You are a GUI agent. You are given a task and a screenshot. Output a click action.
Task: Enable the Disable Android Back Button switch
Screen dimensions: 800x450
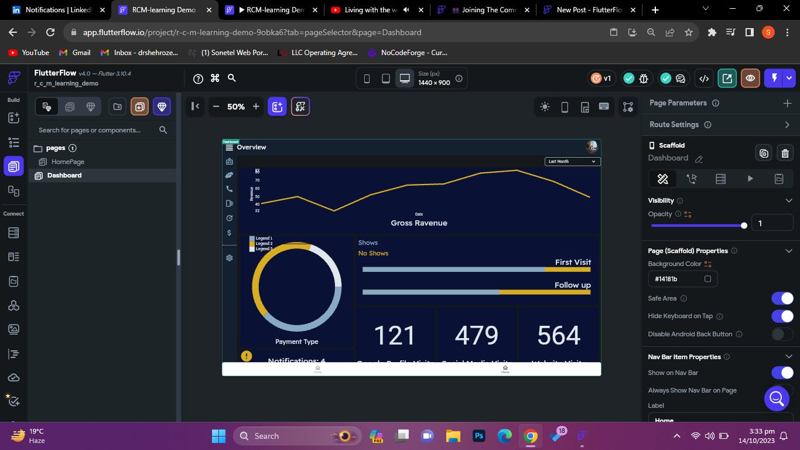(x=782, y=335)
